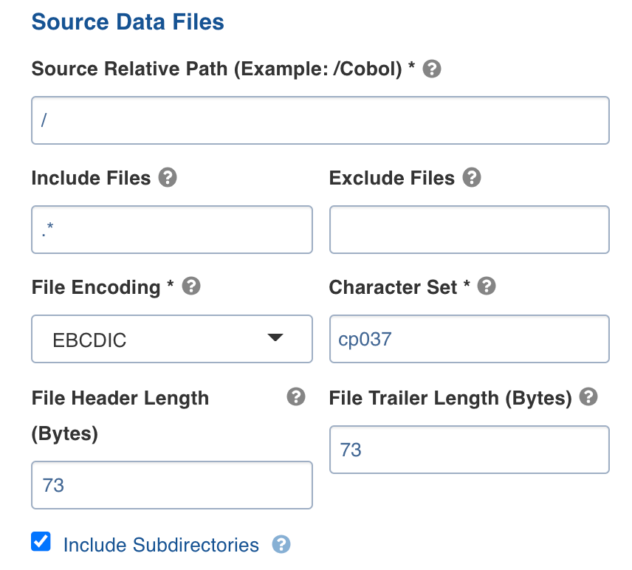Viewport: 632px width, 570px height.
Task: Click help icon beside Include Subdirectories
Action: (x=281, y=545)
